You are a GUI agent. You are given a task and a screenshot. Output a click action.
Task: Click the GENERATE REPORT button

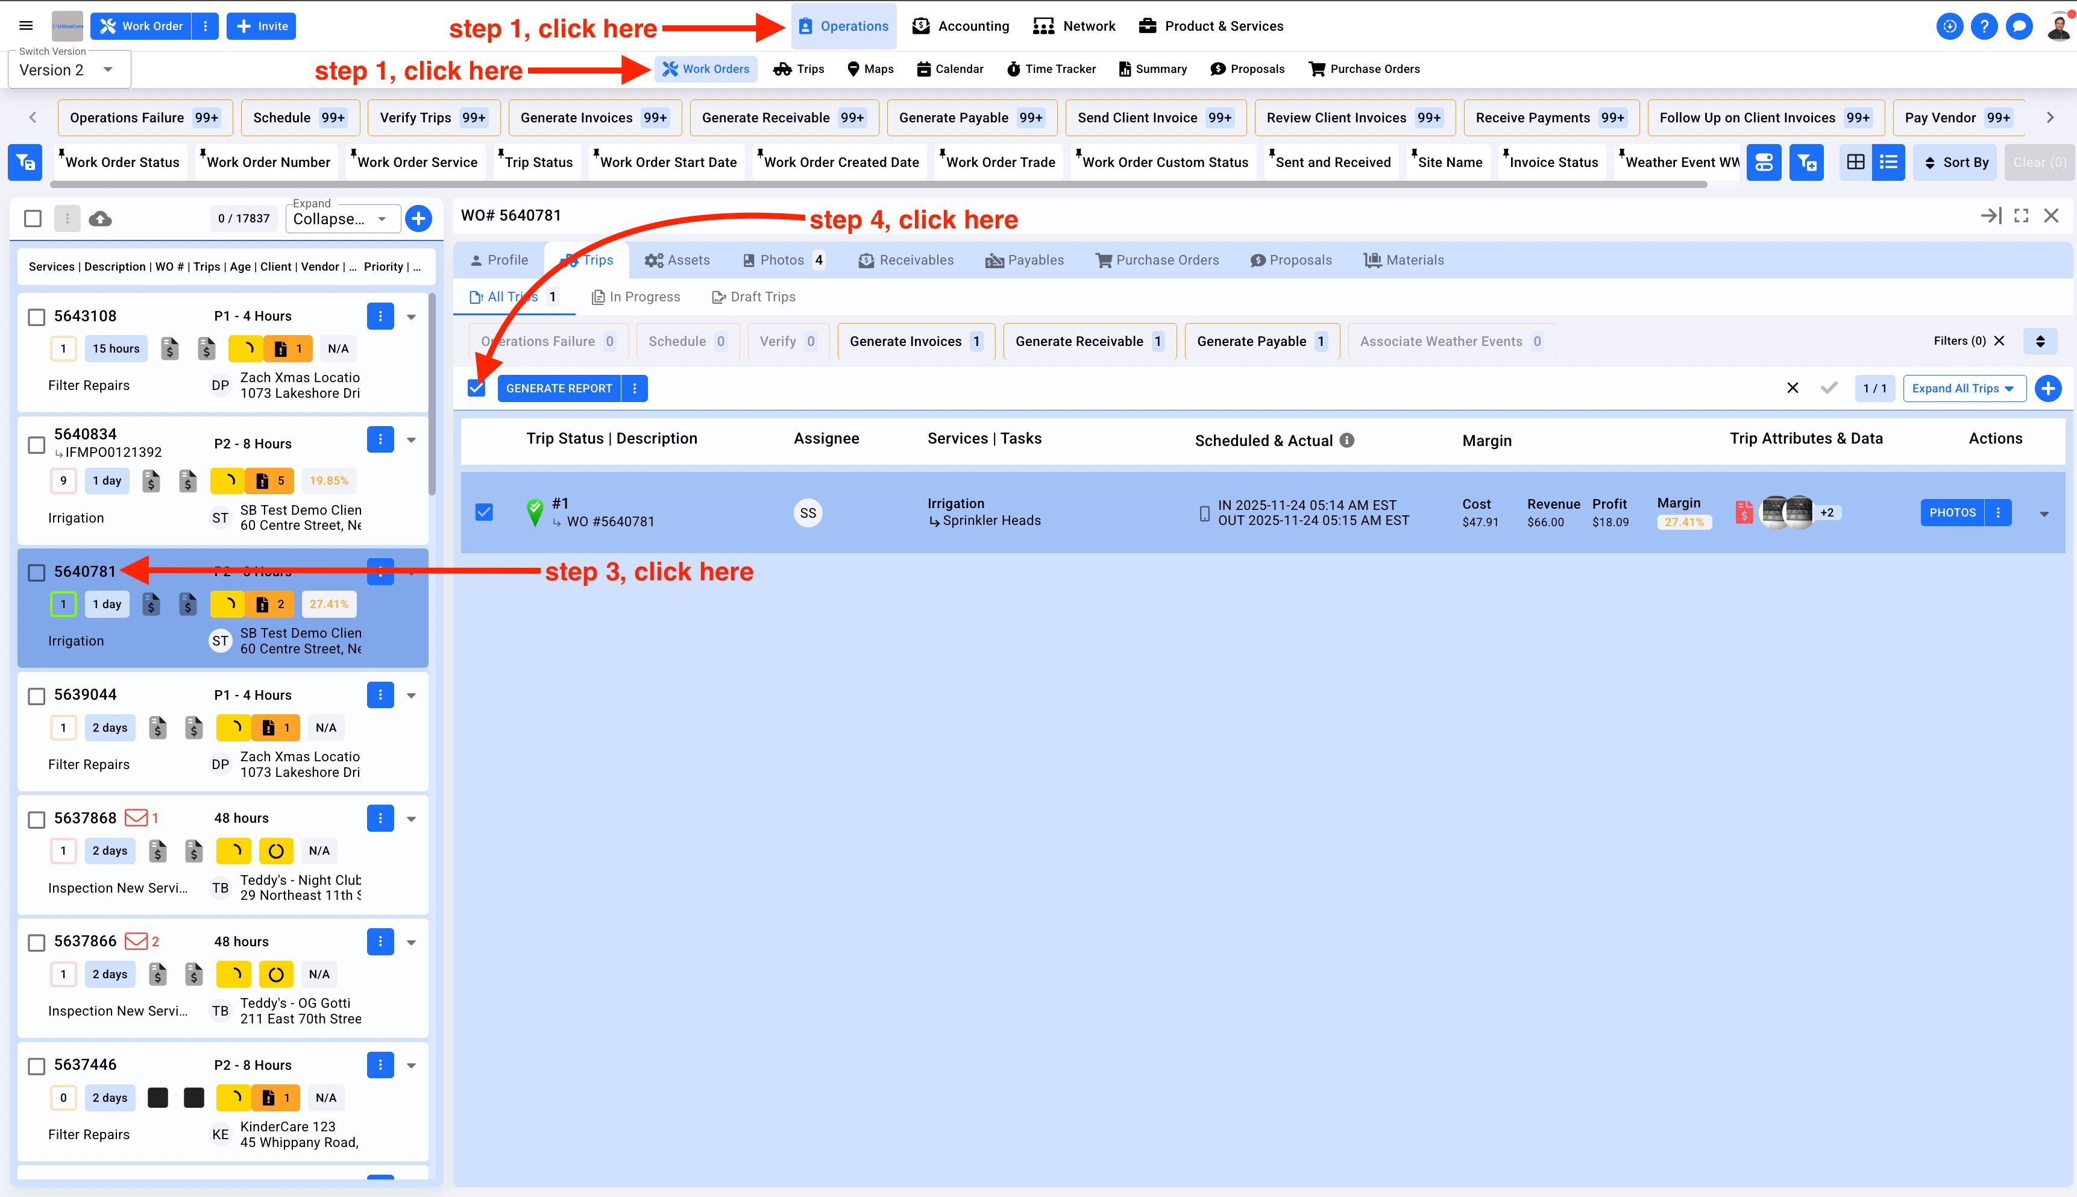559,388
